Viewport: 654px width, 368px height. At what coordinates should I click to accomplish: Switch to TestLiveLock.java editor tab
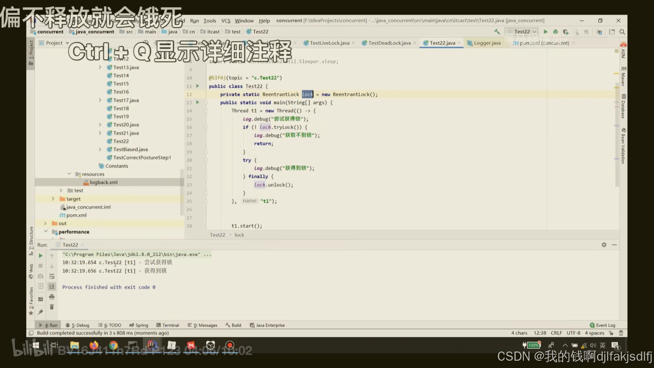click(x=329, y=43)
